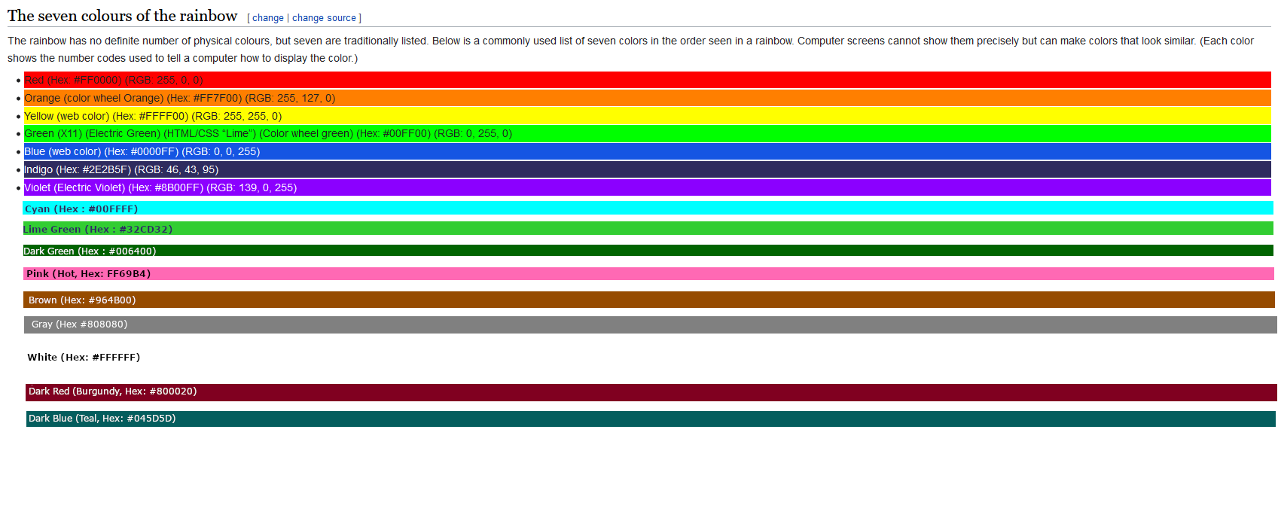The image size is (1281, 527).
Task: Click the Green #00FF00 color bar
Action: (648, 133)
